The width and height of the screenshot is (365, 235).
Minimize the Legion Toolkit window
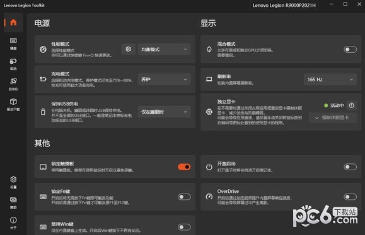[x=331, y=4]
